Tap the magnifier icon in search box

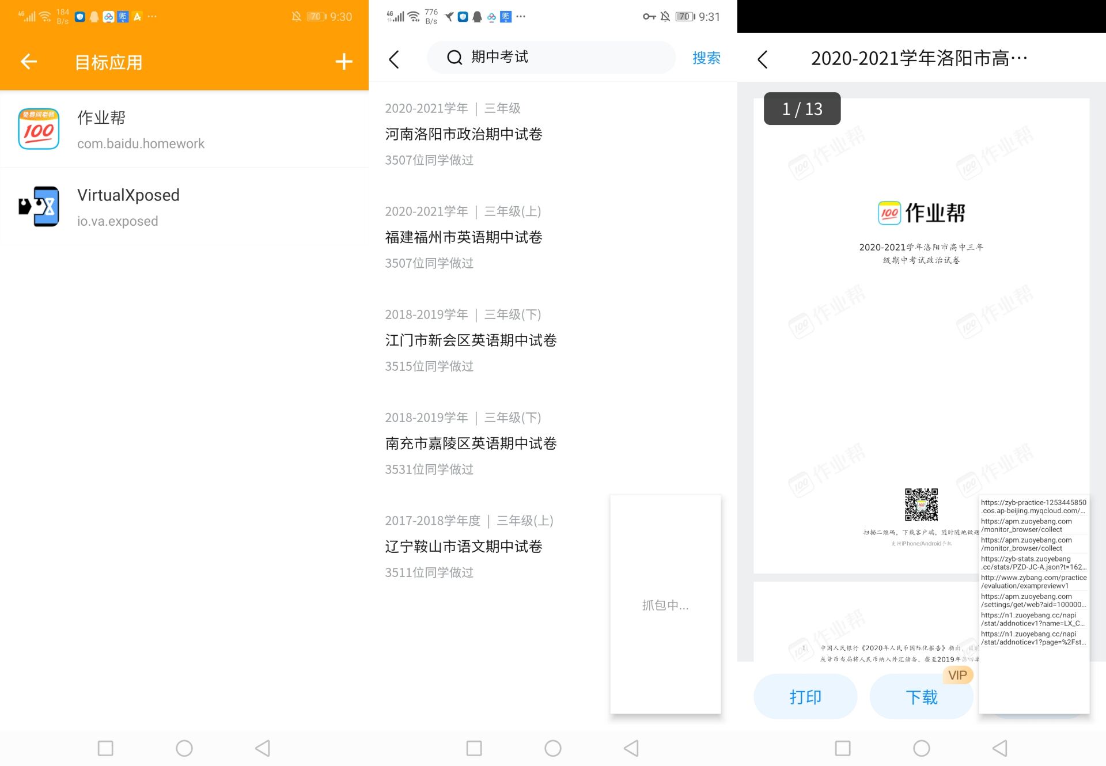coord(454,57)
